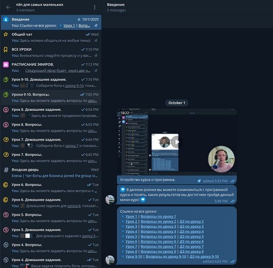Viewport: 273px width, 268px height.
Task: Click the bookmark icon of ВСЕ УРОКИ topic
Action: tap(6, 50)
